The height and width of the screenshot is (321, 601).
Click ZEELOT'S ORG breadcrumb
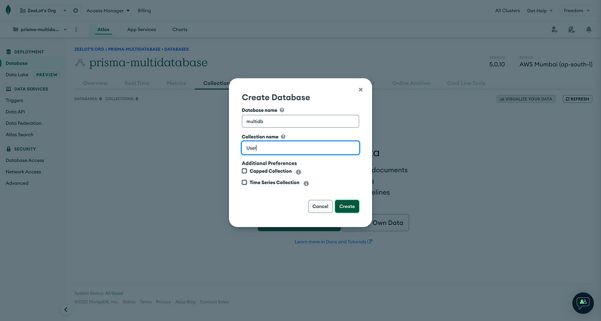pos(89,49)
